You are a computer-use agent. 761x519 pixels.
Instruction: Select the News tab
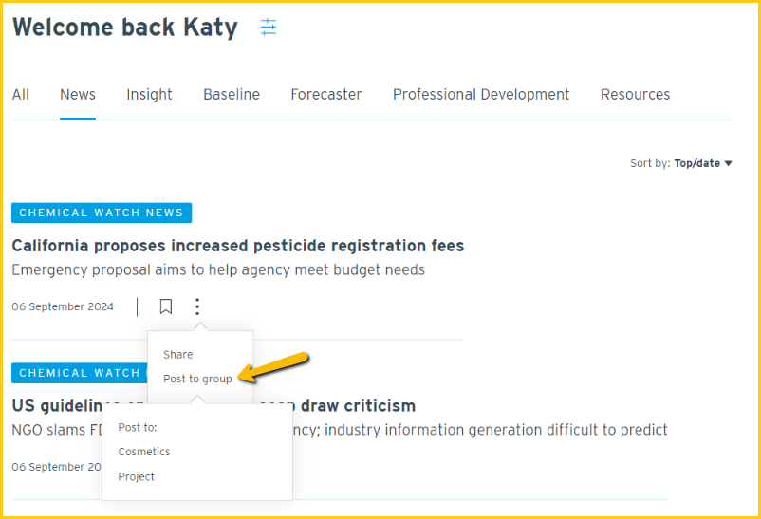click(78, 94)
